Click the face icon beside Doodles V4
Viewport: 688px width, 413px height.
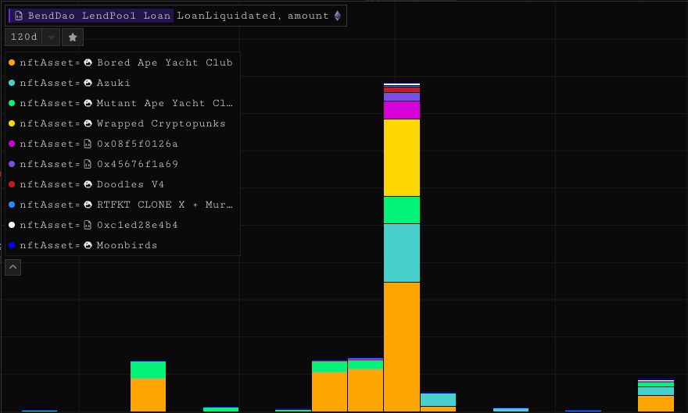tap(88, 184)
